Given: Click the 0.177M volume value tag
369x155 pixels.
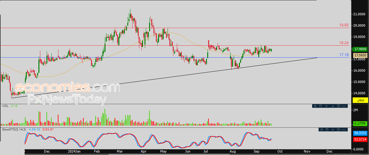Looking at the screenshot, I should pos(360,123).
